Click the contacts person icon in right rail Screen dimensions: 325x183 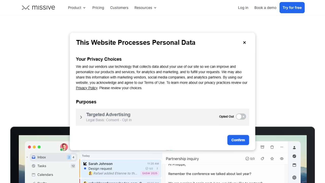294,147
